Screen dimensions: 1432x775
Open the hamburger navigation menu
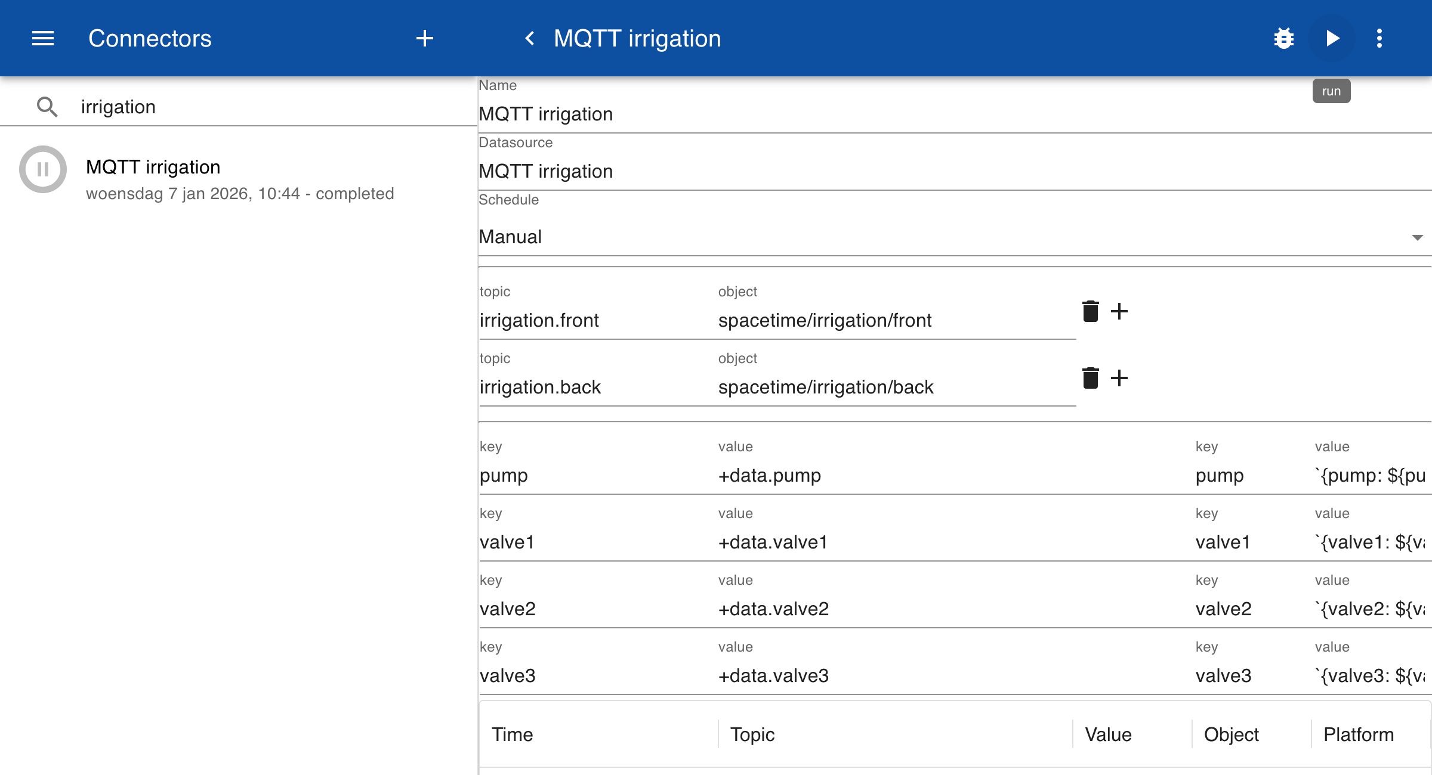pos(43,39)
